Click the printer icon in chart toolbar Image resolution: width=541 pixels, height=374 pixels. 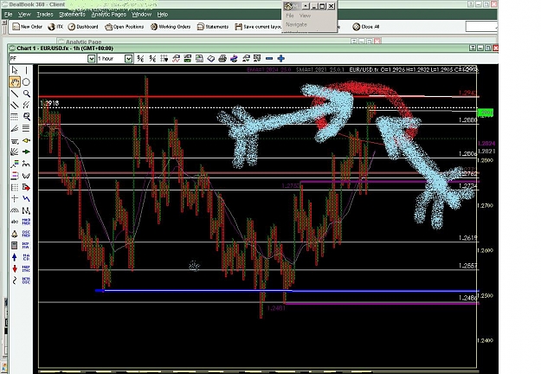[x=222, y=59]
